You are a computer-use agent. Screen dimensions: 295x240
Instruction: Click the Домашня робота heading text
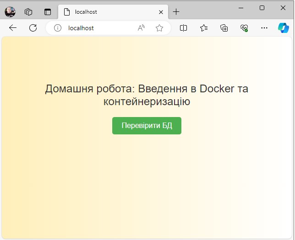pyautogui.click(x=147, y=95)
